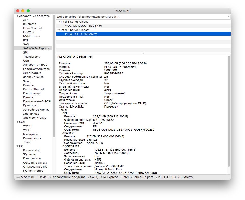Click the details pane vertical scrollbar
This screenshot has width=245, height=200.
(229, 111)
